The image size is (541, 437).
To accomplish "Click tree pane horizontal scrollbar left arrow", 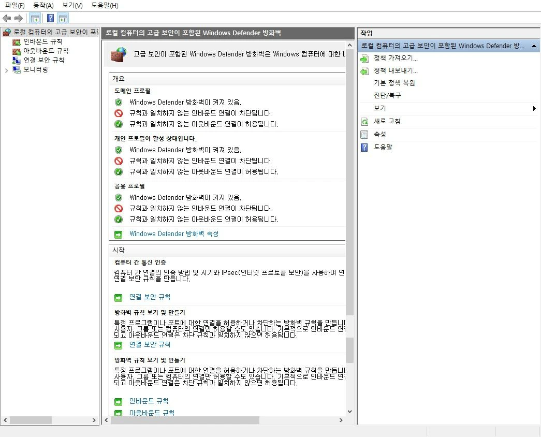I will pyautogui.click(x=5, y=420).
